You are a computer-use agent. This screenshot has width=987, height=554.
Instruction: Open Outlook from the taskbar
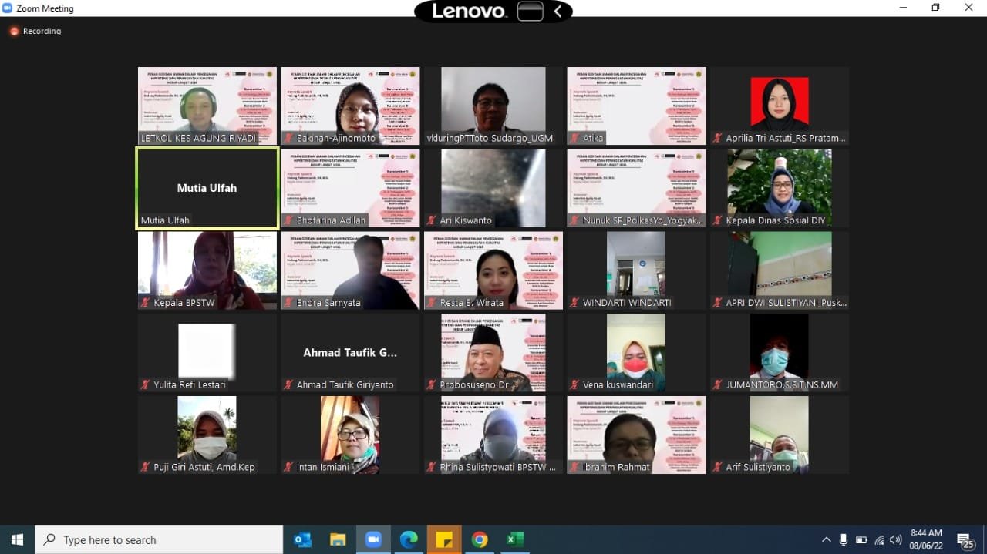tap(303, 540)
